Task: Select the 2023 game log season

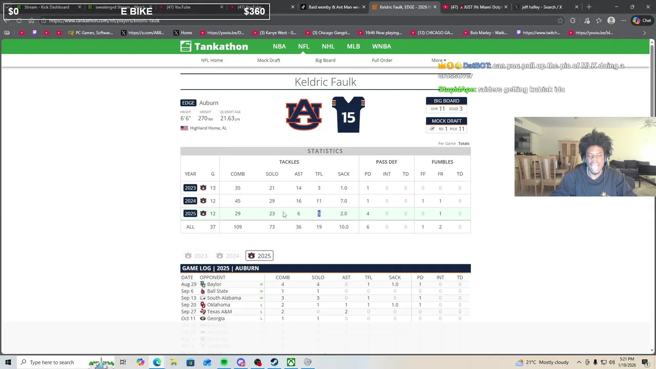Action: pyautogui.click(x=196, y=256)
